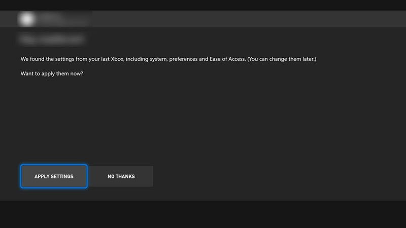The height and width of the screenshot is (228, 406).
Task: Click the grey header bar right of account name
Action: click(254, 19)
